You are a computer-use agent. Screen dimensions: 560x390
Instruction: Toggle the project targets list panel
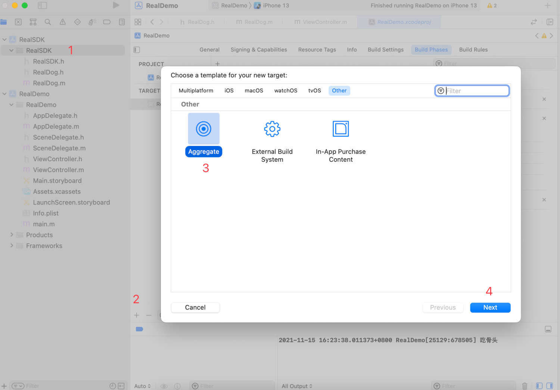(x=137, y=50)
